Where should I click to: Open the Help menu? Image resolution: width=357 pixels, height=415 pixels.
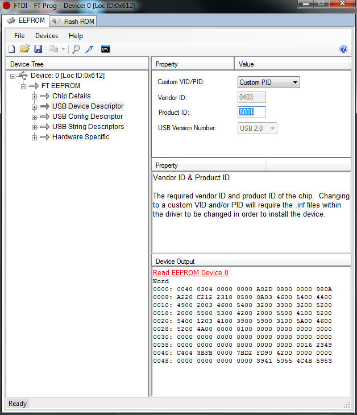tap(76, 36)
